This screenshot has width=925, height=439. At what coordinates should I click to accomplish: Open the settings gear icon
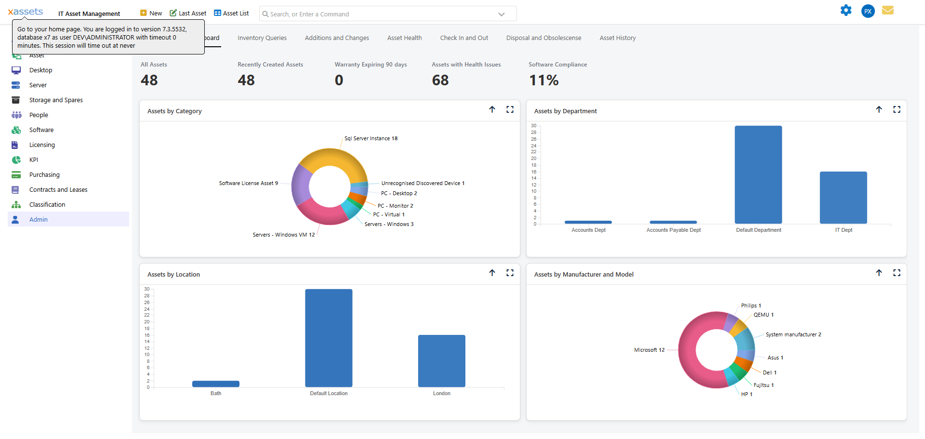846,11
